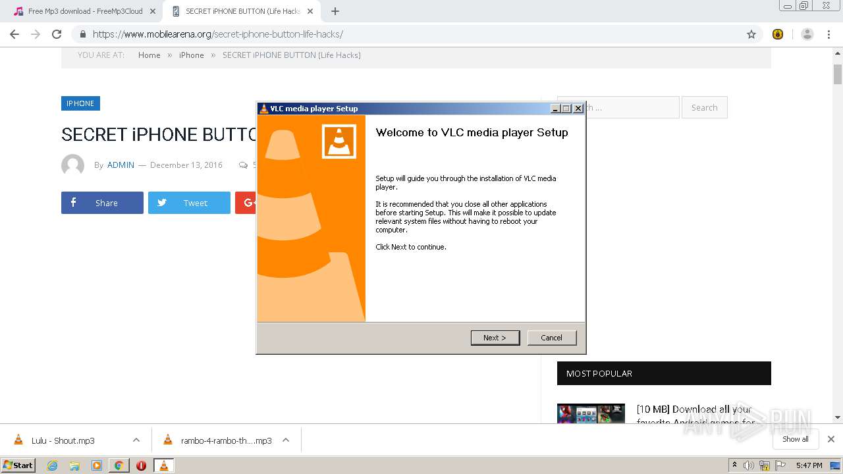The image size is (843, 474).
Task: Click the December 13, 2016 date
Action: click(186, 165)
